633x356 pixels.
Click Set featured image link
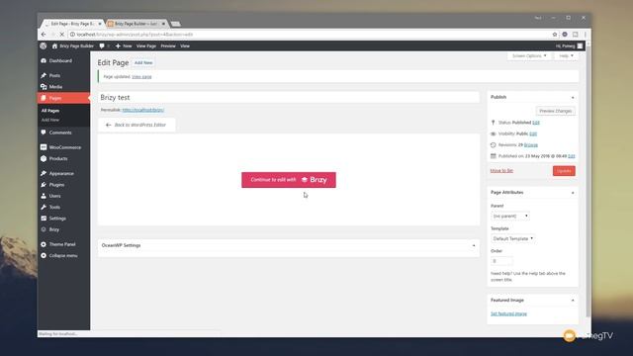(508, 313)
